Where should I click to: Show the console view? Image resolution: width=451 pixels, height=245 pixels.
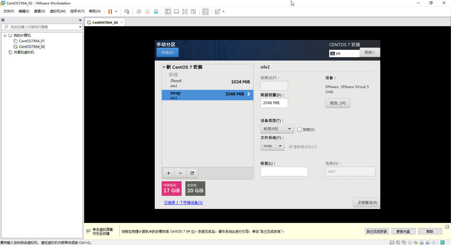(205, 12)
